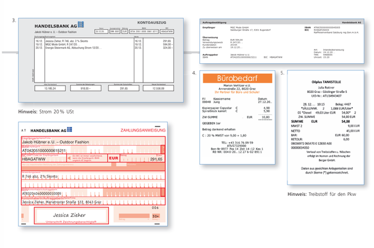Screen dimensions: 374x248
Task: Click the 'NETTO' line with 45,00 EUR
Action: coord(325,131)
